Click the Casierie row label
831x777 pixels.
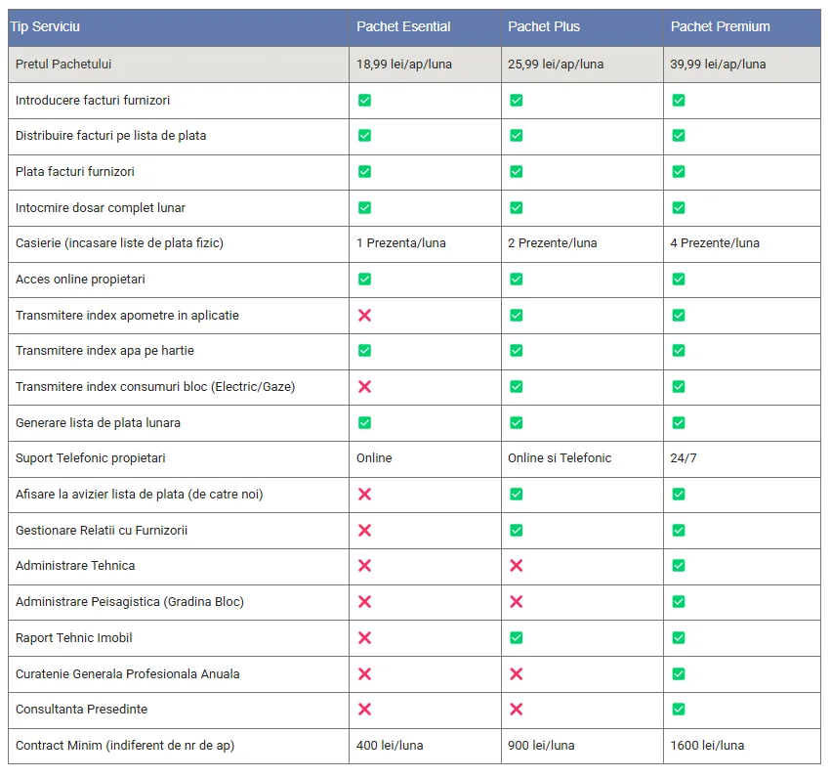pos(119,242)
